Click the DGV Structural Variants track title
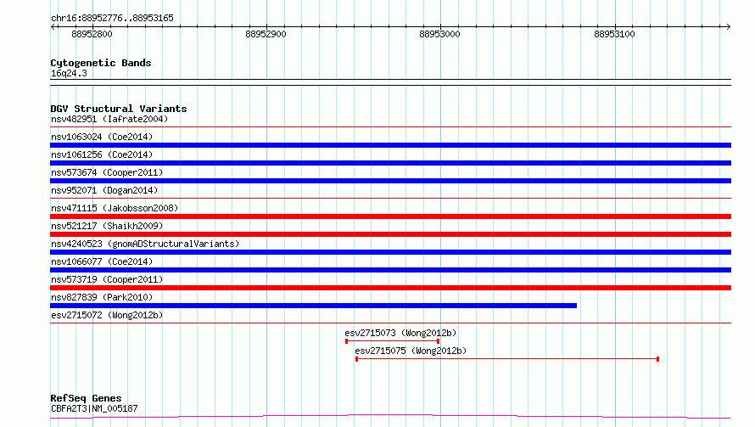Image resolution: width=755 pixels, height=427 pixels. 119,109
